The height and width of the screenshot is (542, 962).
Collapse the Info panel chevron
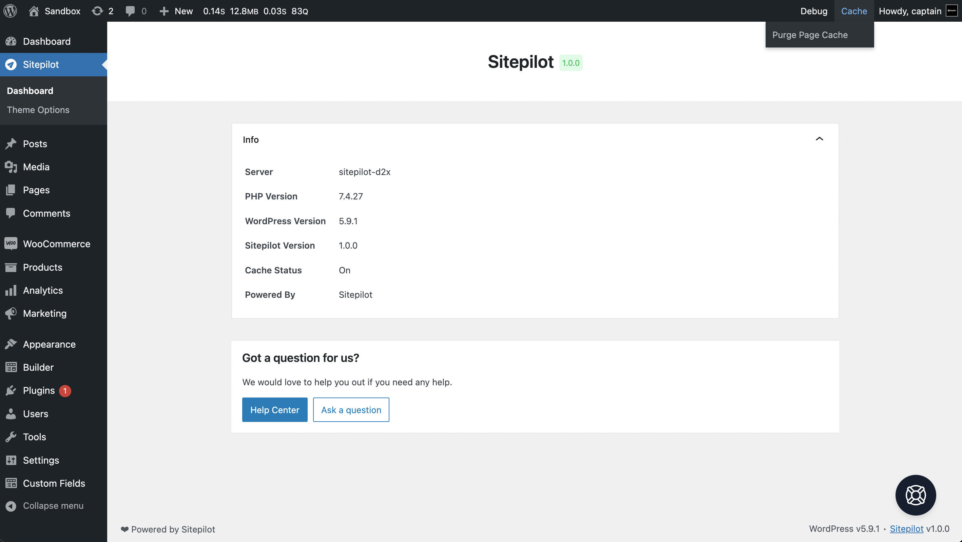(x=819, y=139)
